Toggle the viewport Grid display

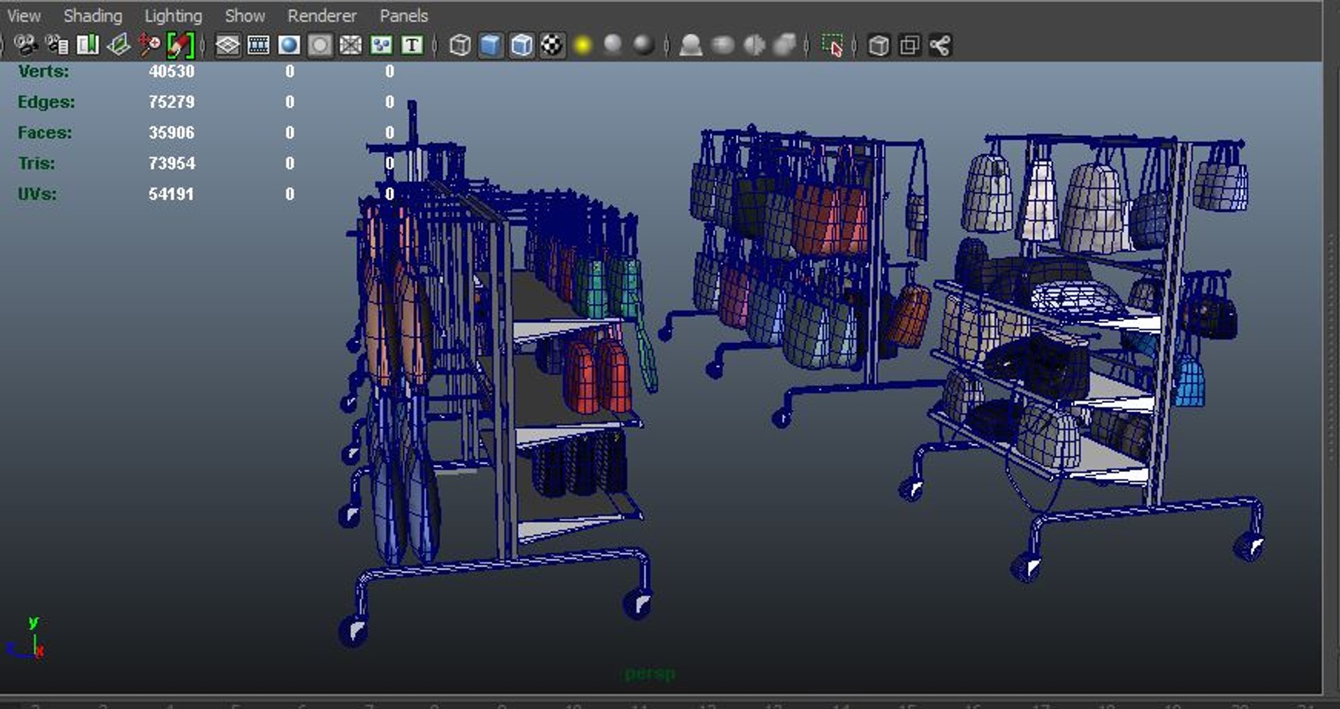pyautogui.click(x=228, y=45)
